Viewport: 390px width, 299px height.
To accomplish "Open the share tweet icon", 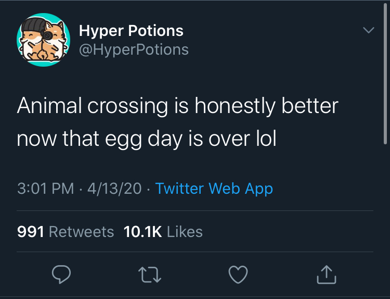I will [327, 274].
